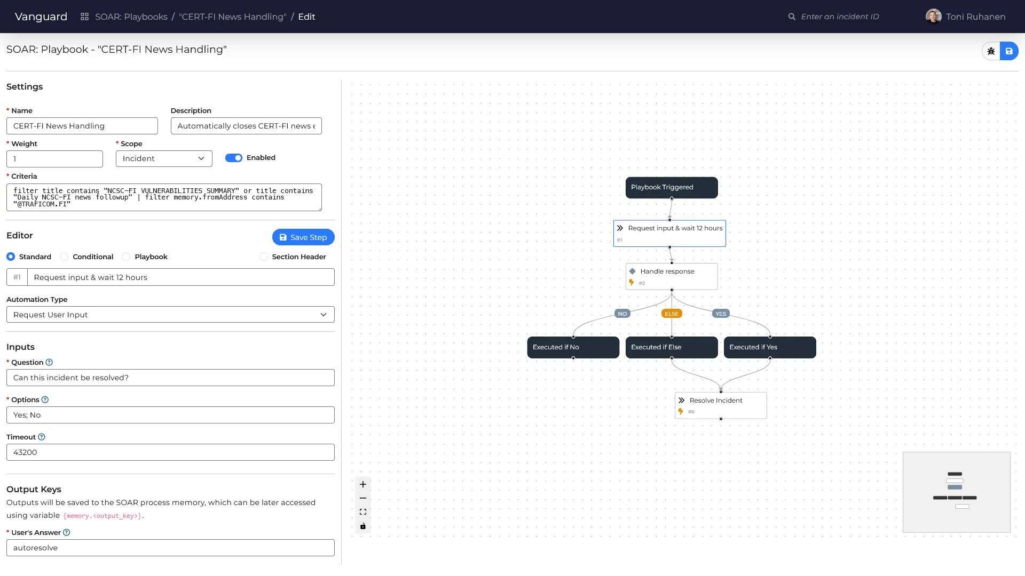Open the Timeout help tooltip icon

pyautogui.click(x=41, y=437)
